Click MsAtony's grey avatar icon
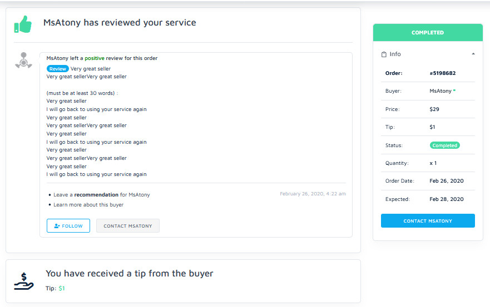 coord(23,61)
